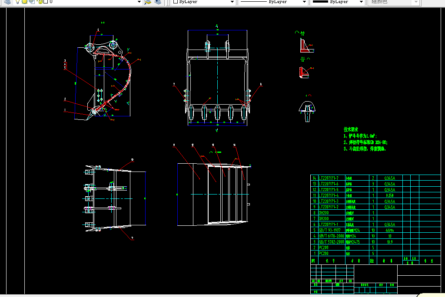The height and width of the screenshot is (297, 445).
Task: Expand the lineweight dropdown arrow
Action: click(361, 2)
